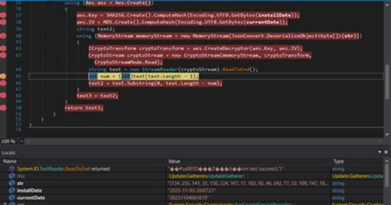Viewport: 391px width, 205px height.
Task: Select the 'System.IO.TextReader.ReadToEnd returned' row
Action: (x=192, y=169)
